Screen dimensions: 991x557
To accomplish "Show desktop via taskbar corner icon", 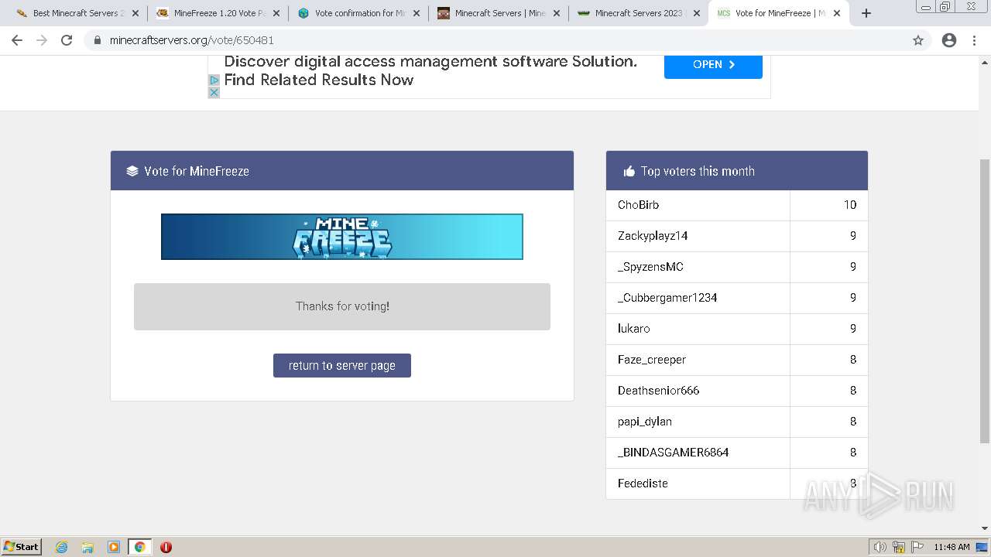I will click(x=982, y=547).
